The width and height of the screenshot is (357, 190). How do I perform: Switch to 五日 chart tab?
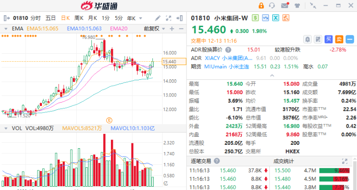click(50, 18)
